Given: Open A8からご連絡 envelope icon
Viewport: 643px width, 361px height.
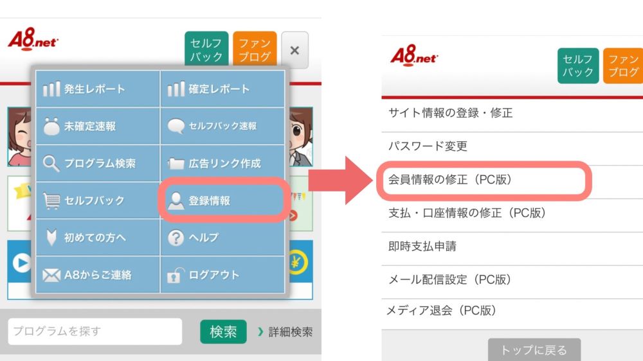Looking at the screenshot, I should coord(51,275).
